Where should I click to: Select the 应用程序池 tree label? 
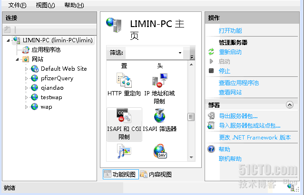pyautogui.click(x=46, y=50)
